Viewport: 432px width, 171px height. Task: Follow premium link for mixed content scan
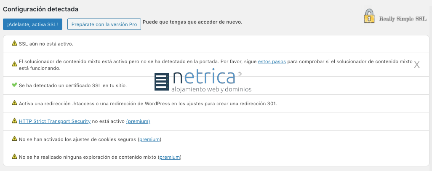click(170, 157)
